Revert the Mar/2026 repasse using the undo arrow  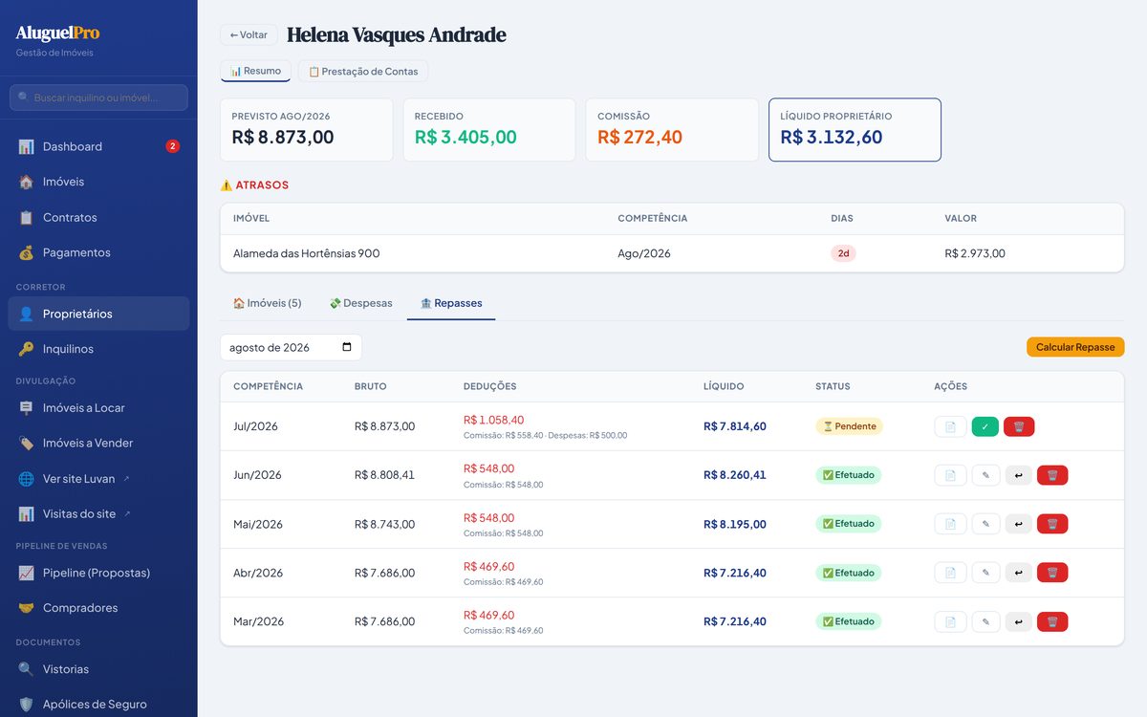tap(1018, 621)
